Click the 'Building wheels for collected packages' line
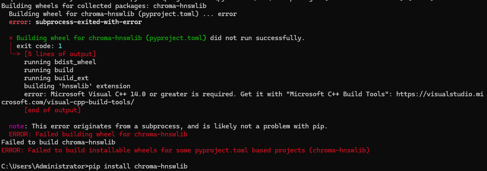487x171 pixels. click(104, 6)
